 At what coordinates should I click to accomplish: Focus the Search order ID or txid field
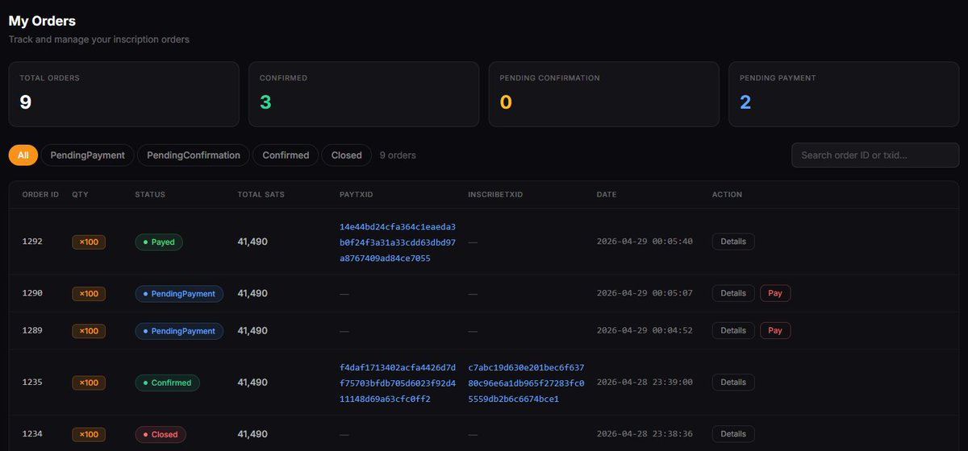pyautogui.click(x=875, y=155)
